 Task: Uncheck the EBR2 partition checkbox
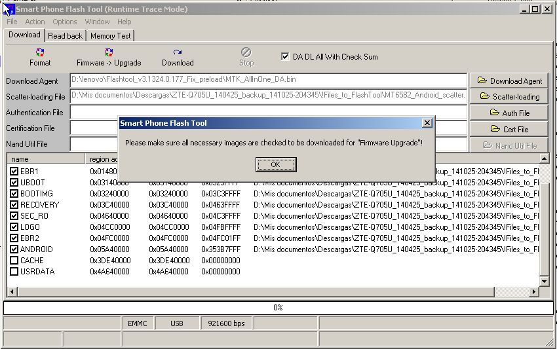tap(14, 238)
